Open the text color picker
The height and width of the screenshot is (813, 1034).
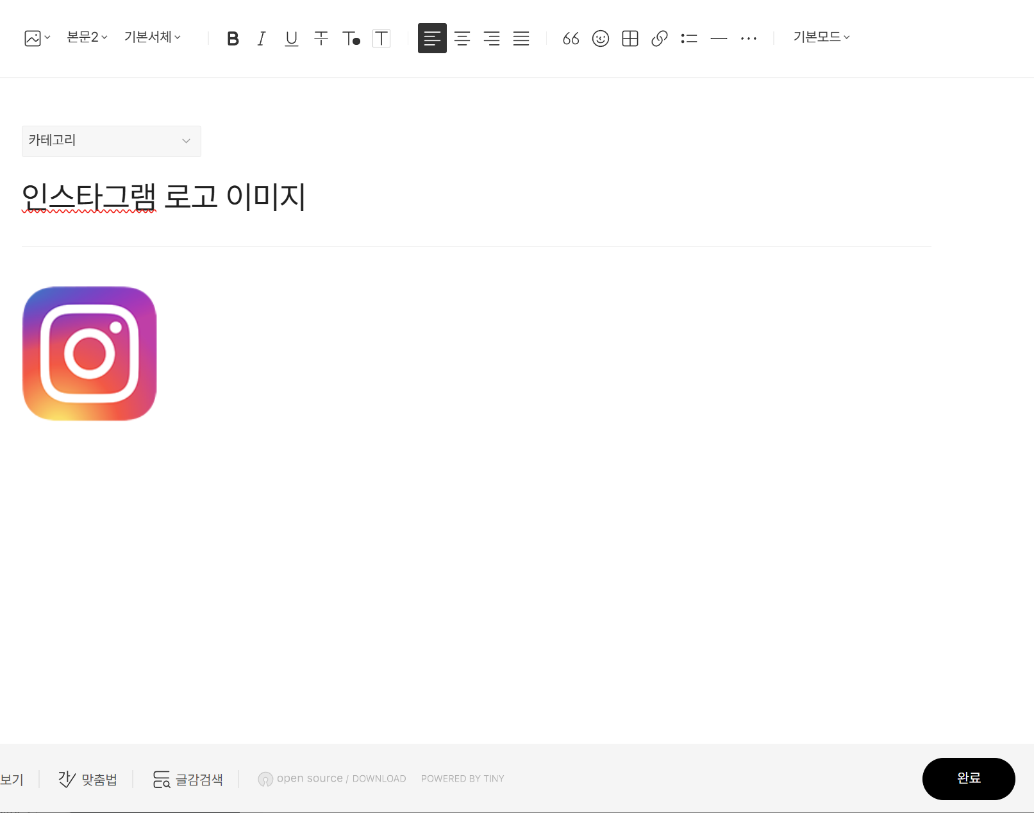[351, 38]
